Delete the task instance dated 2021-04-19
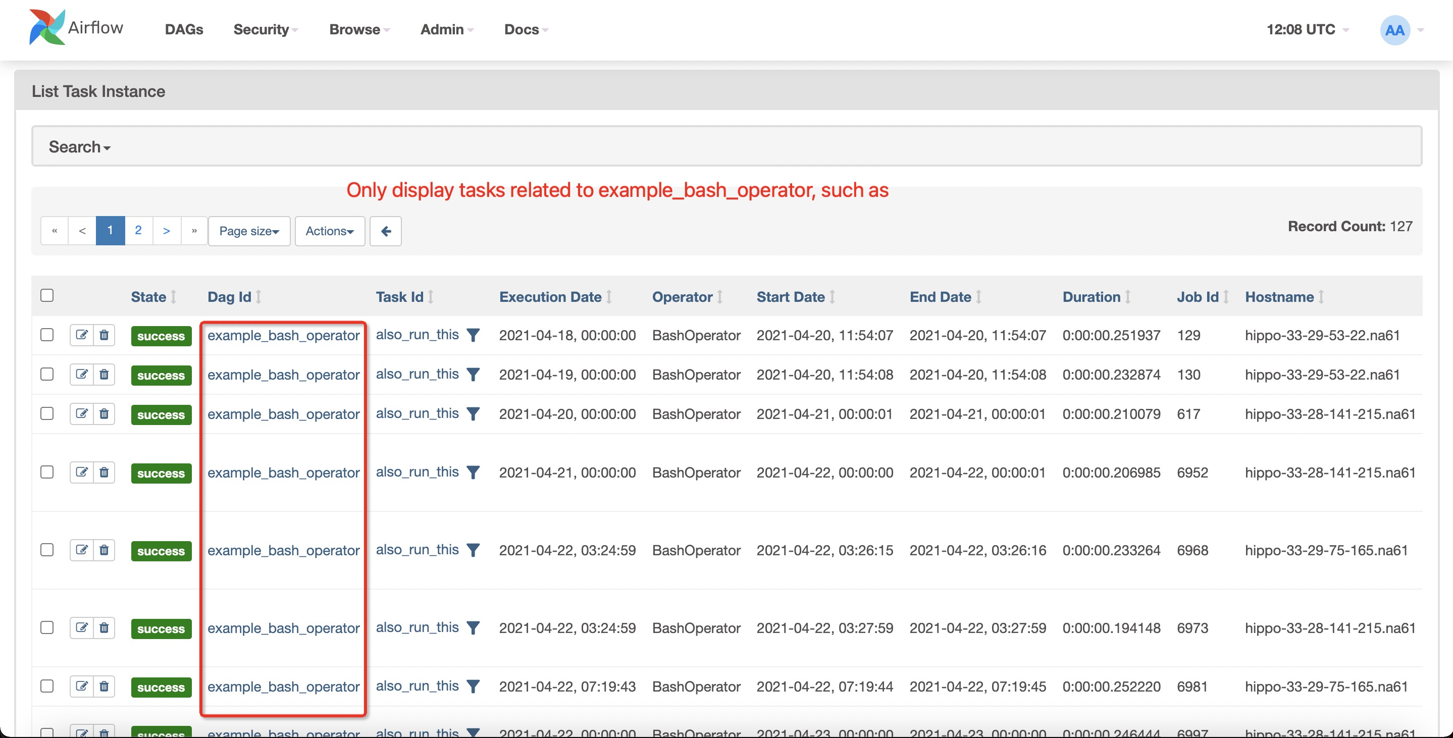The width and height of the screenshot is (1453, 738). pos(105,375)
